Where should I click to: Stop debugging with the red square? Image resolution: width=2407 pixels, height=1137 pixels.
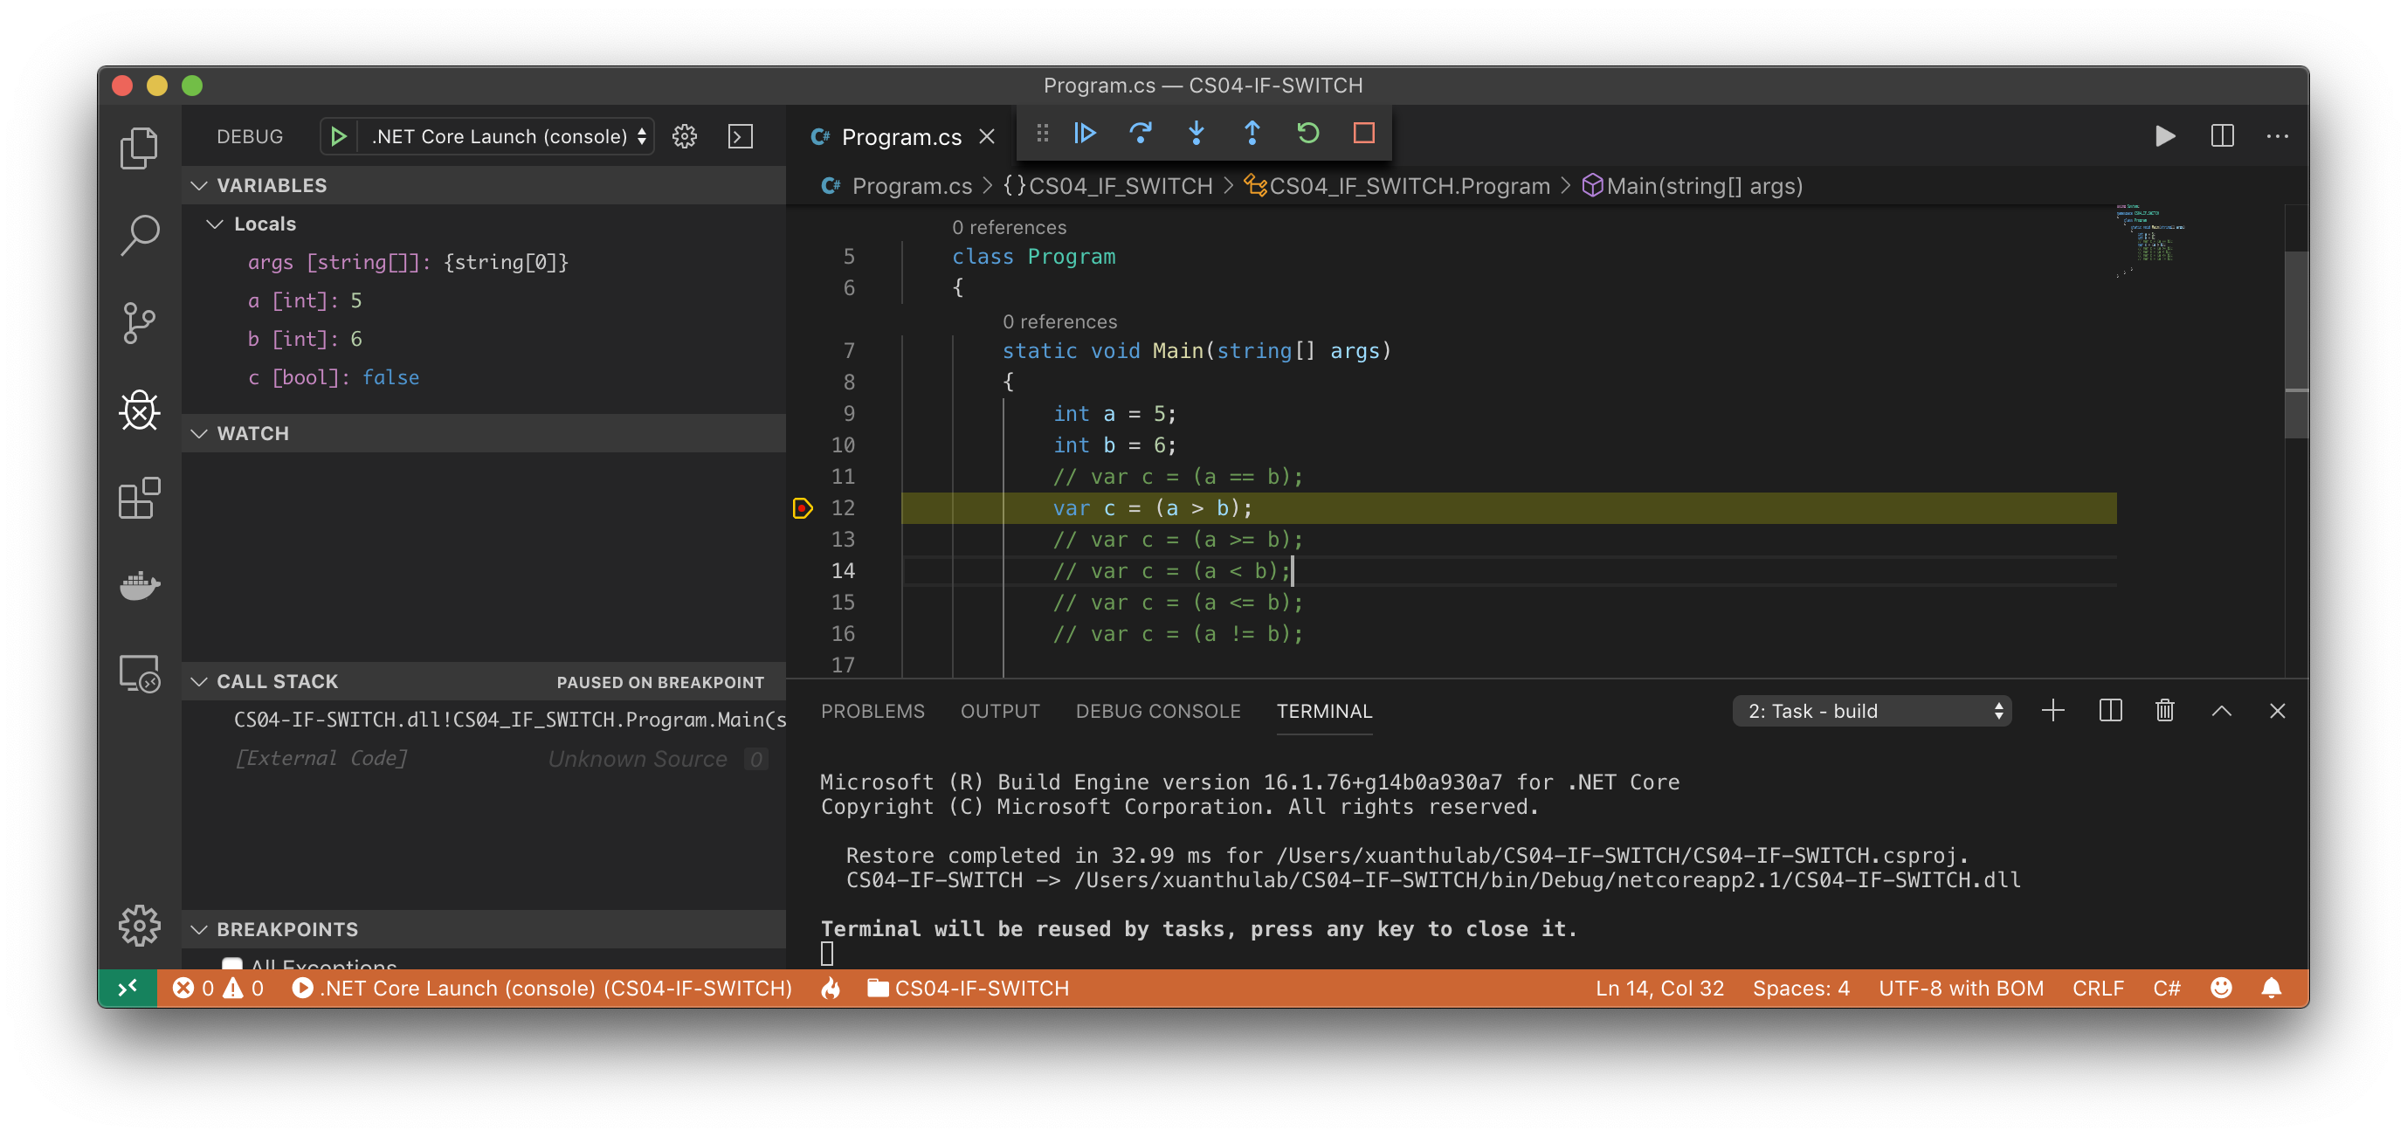click(x=1363, y=134)
